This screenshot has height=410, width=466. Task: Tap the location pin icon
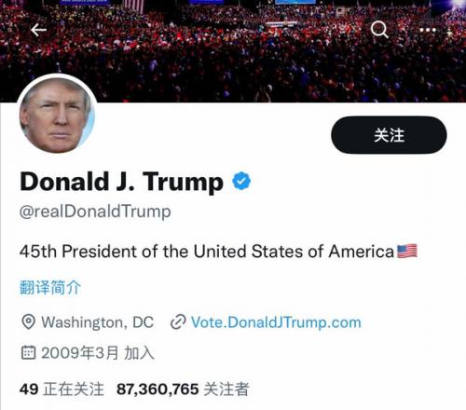point(28,321)
